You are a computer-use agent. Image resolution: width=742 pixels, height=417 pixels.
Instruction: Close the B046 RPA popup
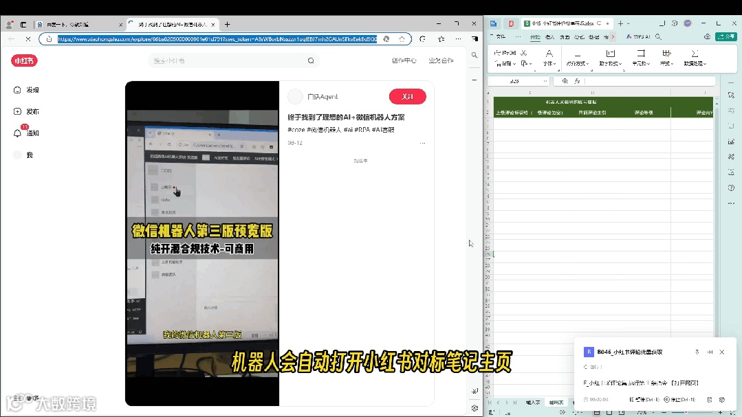721,352
